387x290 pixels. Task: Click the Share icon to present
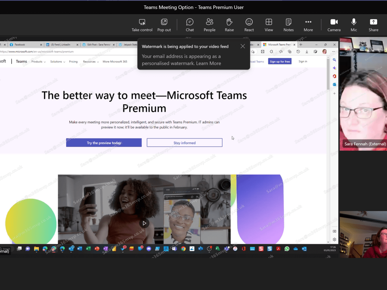(373, 23)
